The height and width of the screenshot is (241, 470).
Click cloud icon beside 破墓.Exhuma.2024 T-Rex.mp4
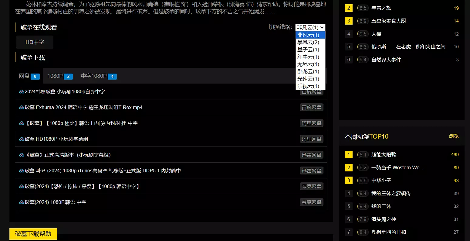pos(22,107)
